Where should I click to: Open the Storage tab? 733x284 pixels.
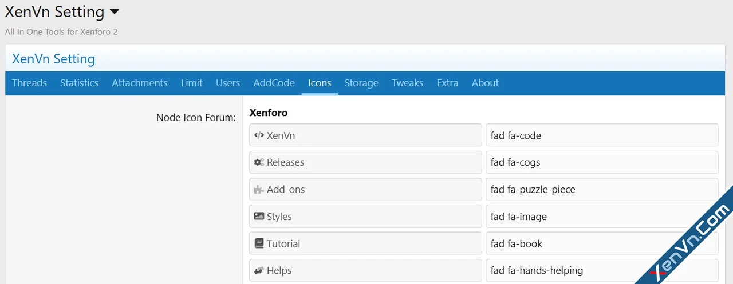tap(361, 83)
